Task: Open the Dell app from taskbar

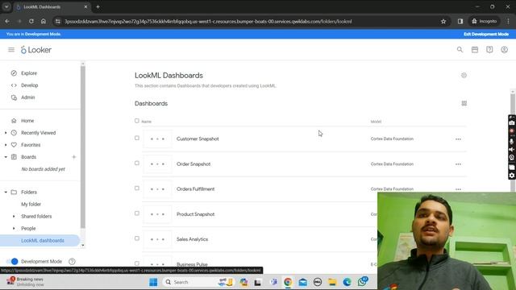Action: [318, 282]
